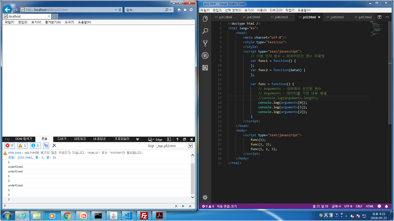Image resolution: width=394 pixels, height=221 pixels.
Task: Click the 자동 연결: 끄기 status item
Action: pos(227,206)
